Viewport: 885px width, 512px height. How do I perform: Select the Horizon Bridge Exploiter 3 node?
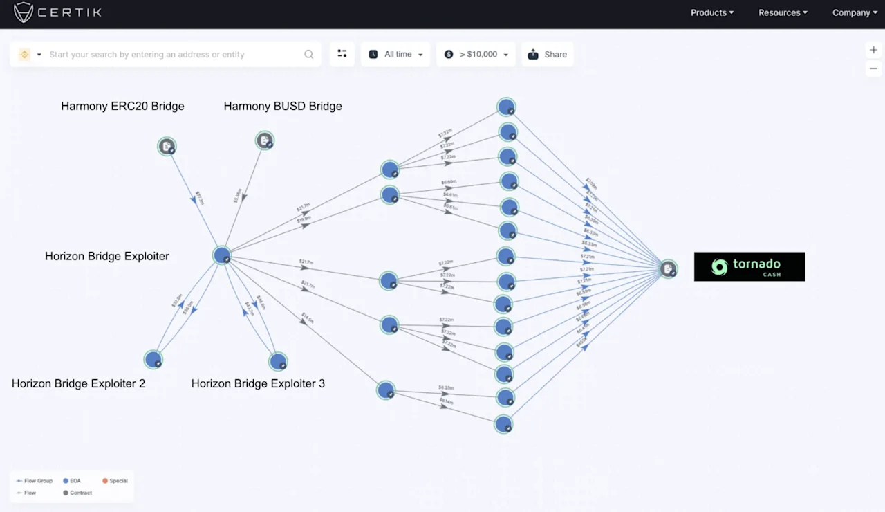[x=278, y=361]
